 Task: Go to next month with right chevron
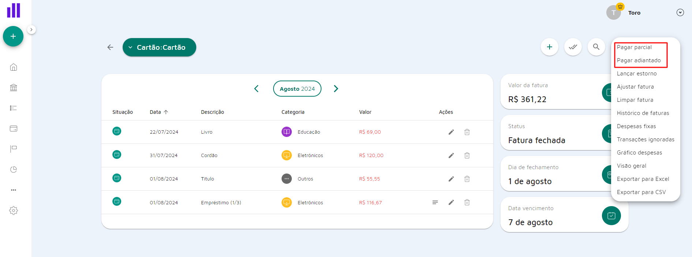(x=336, y=89)
